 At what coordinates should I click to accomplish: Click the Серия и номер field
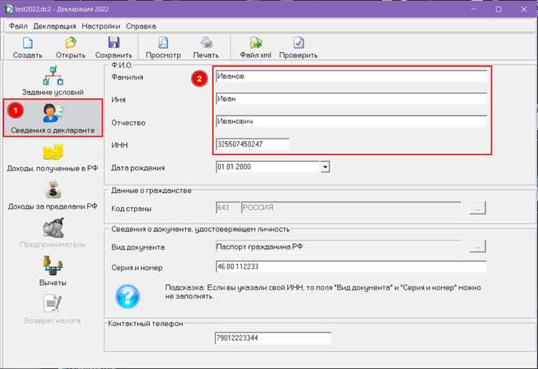click(351, 267)
